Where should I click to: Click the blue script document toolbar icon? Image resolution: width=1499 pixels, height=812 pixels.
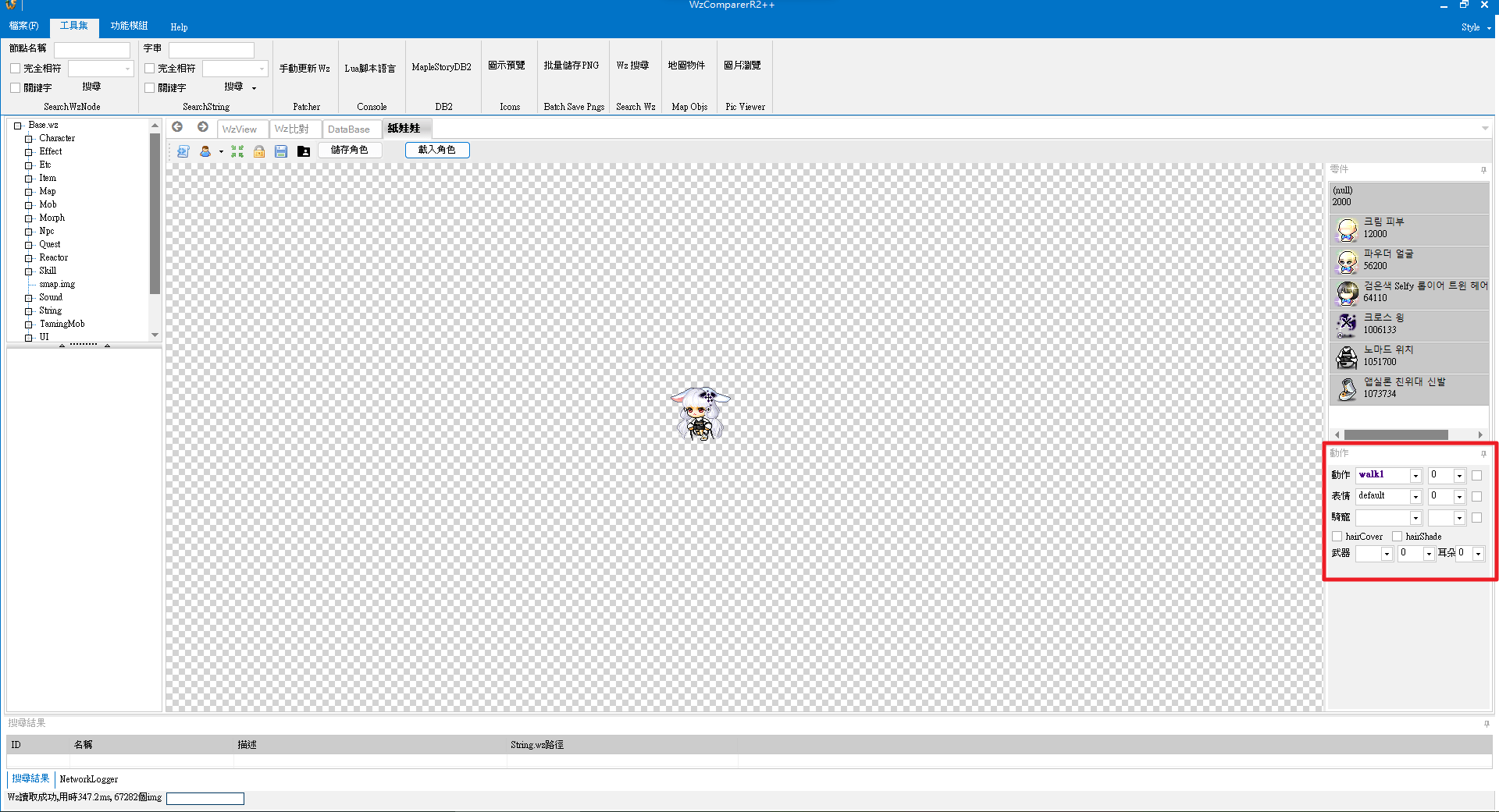click(x=183, y=151)
